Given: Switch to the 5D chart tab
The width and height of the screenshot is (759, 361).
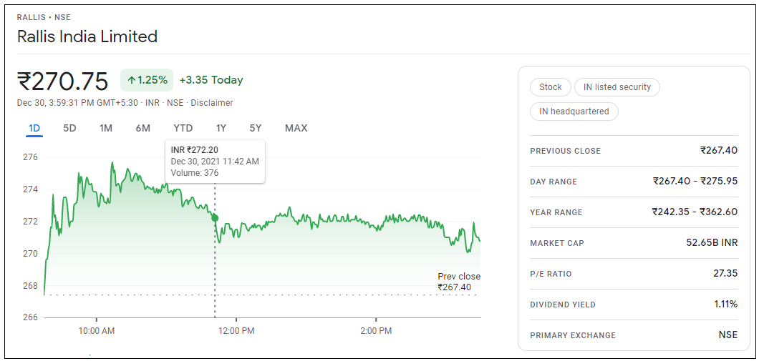Looking at the screenshot, I should tap(69, 128).
